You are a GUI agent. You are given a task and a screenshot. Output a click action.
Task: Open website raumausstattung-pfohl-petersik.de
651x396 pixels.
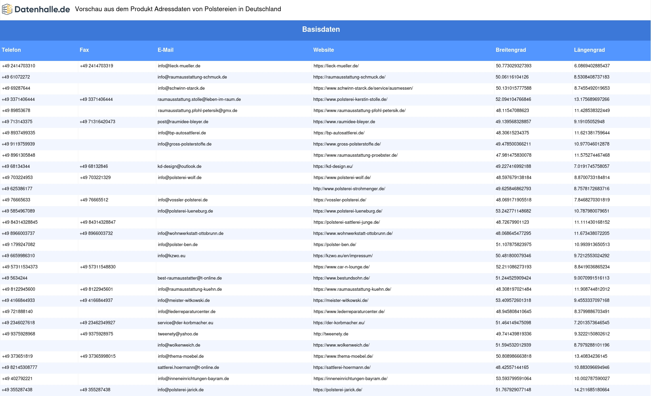click(359, 111)
